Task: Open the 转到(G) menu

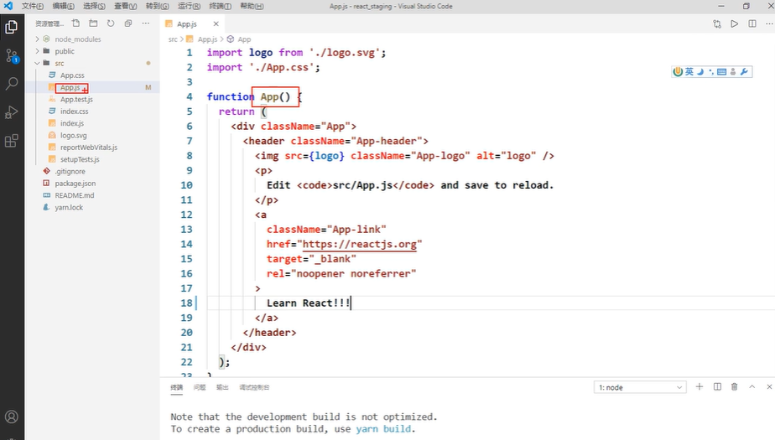Action: pos(157,6)
